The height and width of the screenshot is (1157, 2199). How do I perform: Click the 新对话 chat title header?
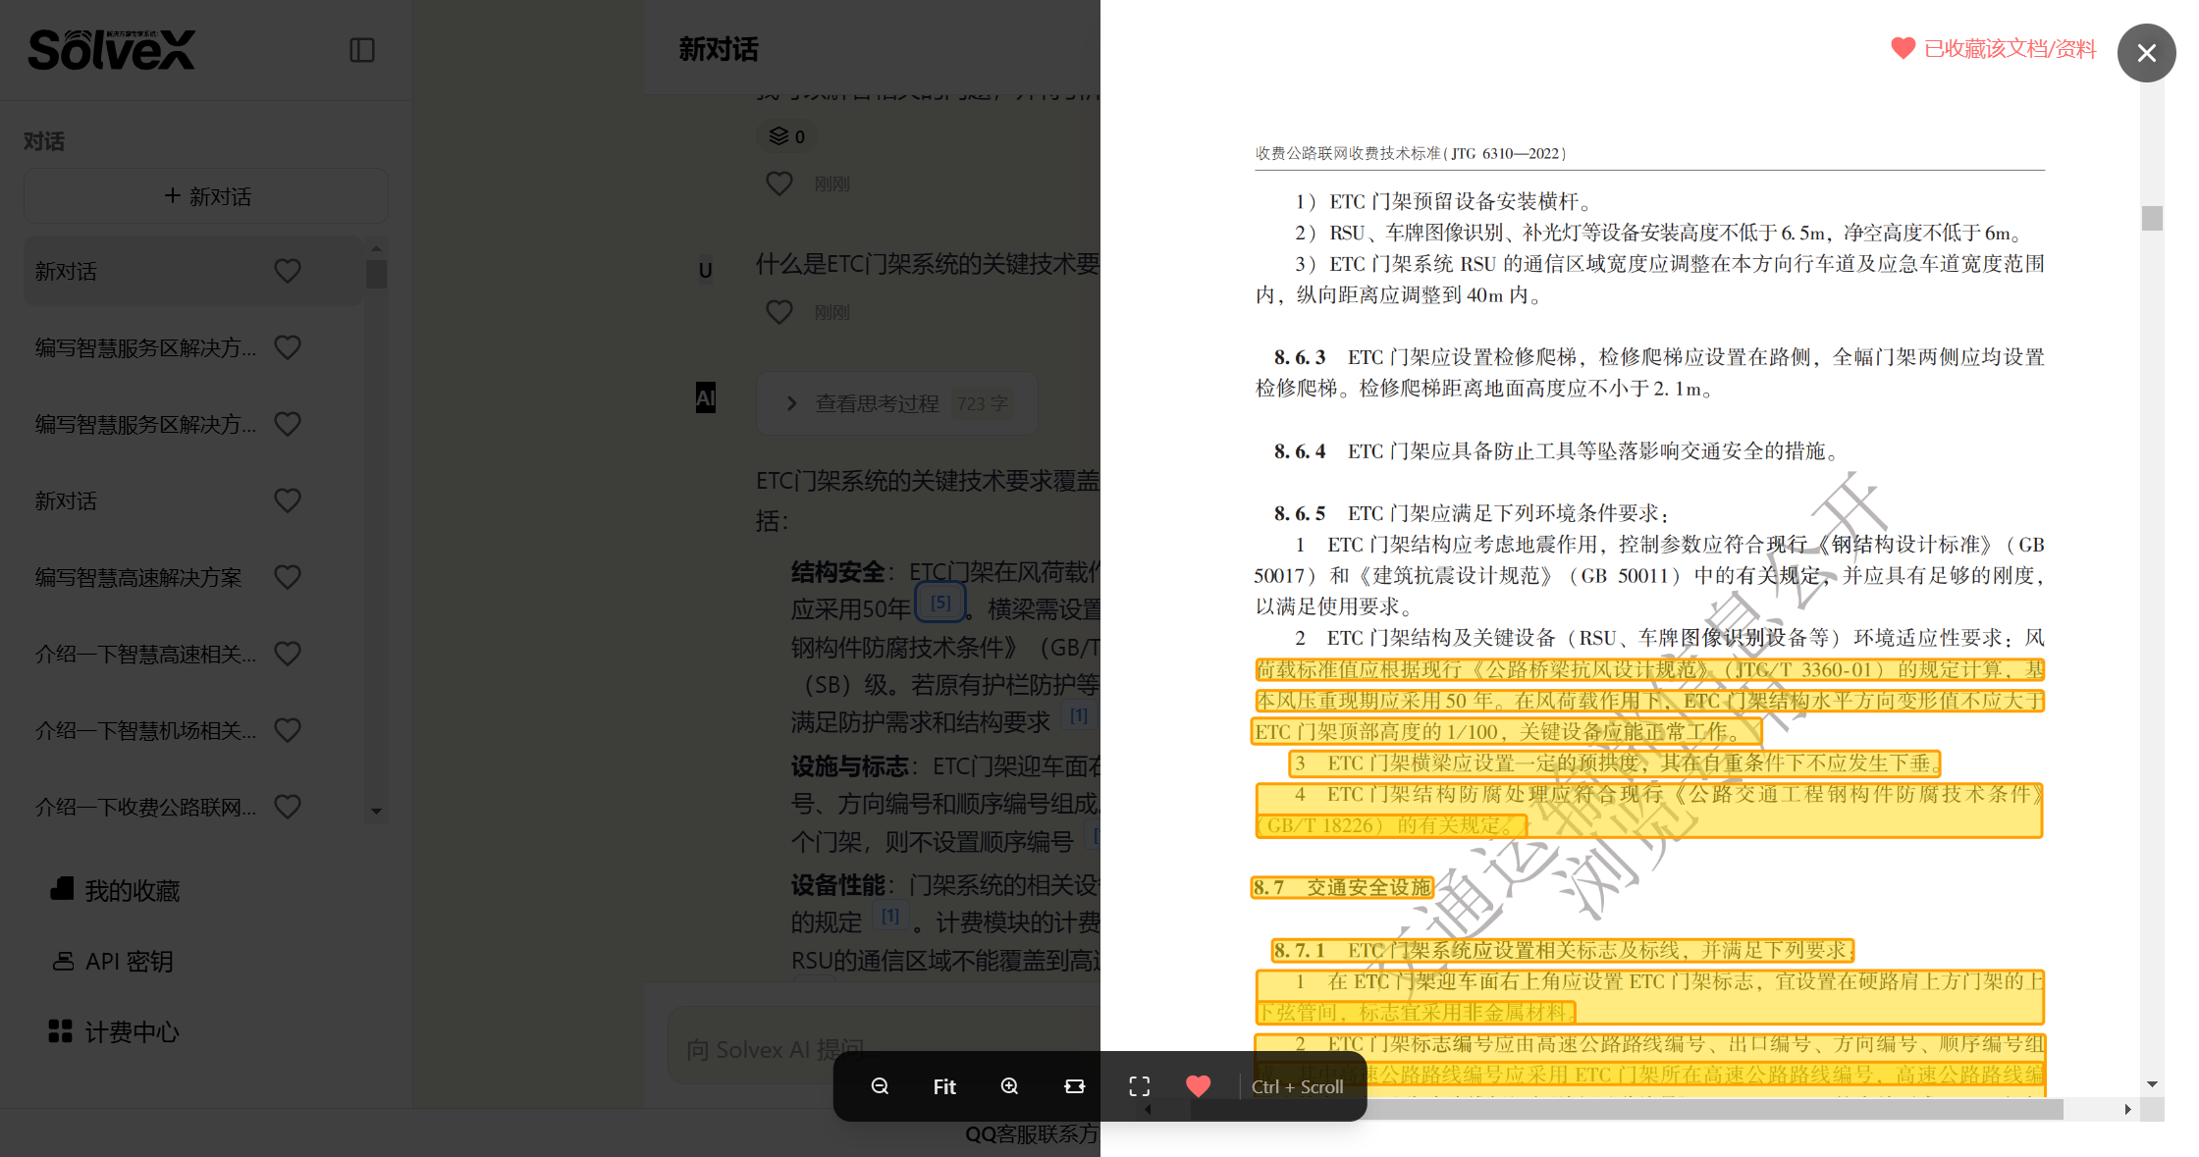tap(719, 49)
